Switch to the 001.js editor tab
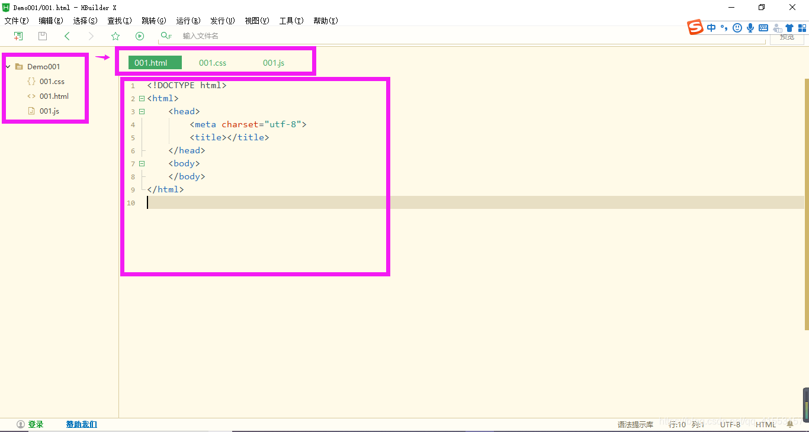 pos(274,63)
